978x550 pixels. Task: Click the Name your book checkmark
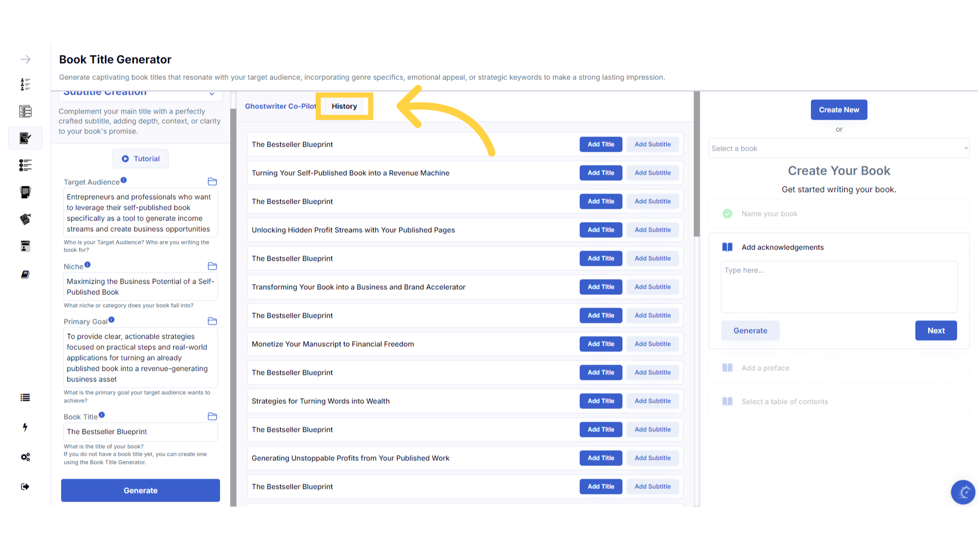click(727, 214)
